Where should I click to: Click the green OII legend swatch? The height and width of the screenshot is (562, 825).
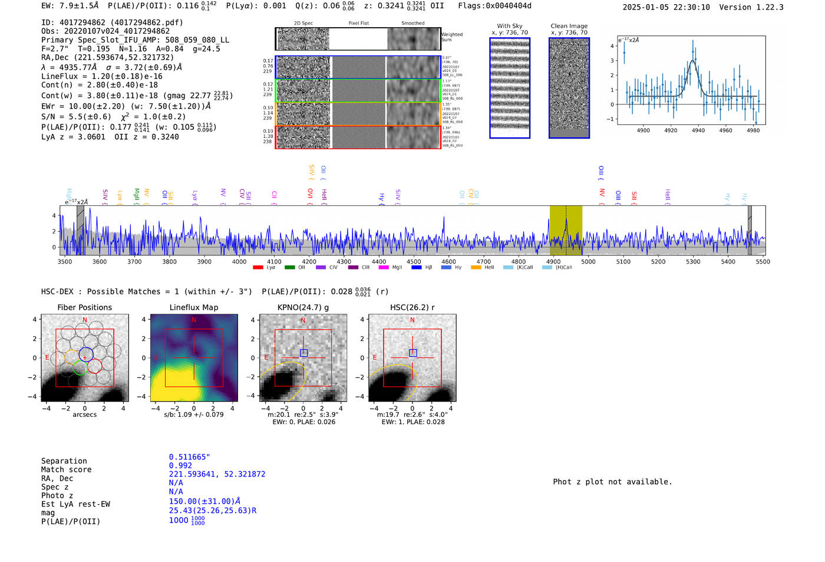[289, 268]
